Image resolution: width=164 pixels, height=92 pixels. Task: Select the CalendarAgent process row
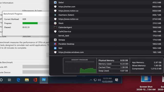(107, 27)
